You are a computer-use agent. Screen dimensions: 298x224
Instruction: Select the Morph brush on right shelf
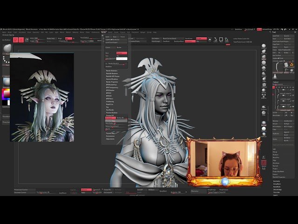(264, 91)
